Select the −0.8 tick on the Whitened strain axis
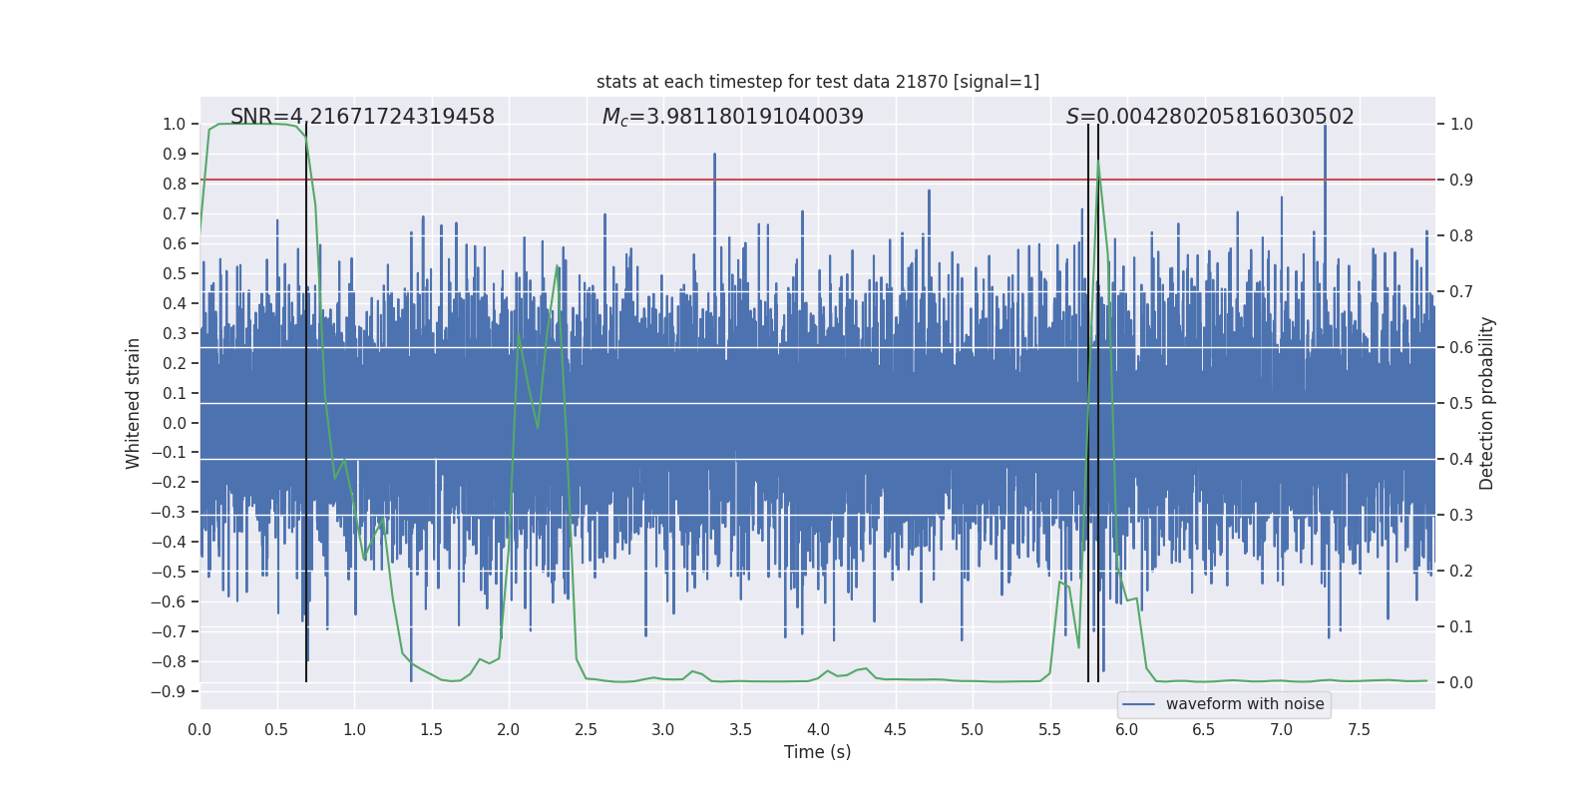This screenshot has height=798, width=1596. (x=169, y=662)
